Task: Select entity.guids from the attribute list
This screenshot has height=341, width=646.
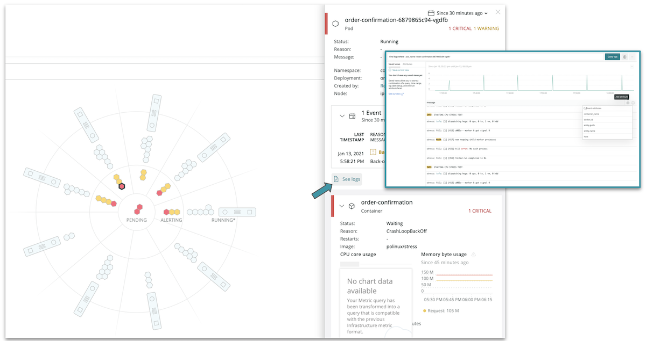Action: 607,125
